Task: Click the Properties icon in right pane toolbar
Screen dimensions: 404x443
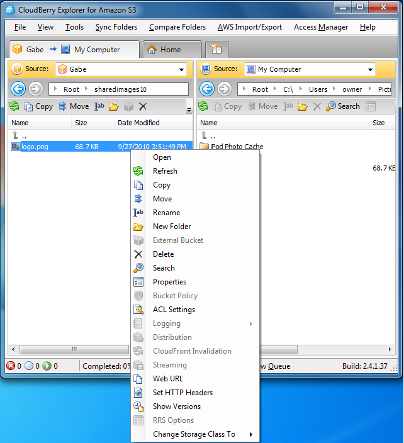Action: [371, 106]
